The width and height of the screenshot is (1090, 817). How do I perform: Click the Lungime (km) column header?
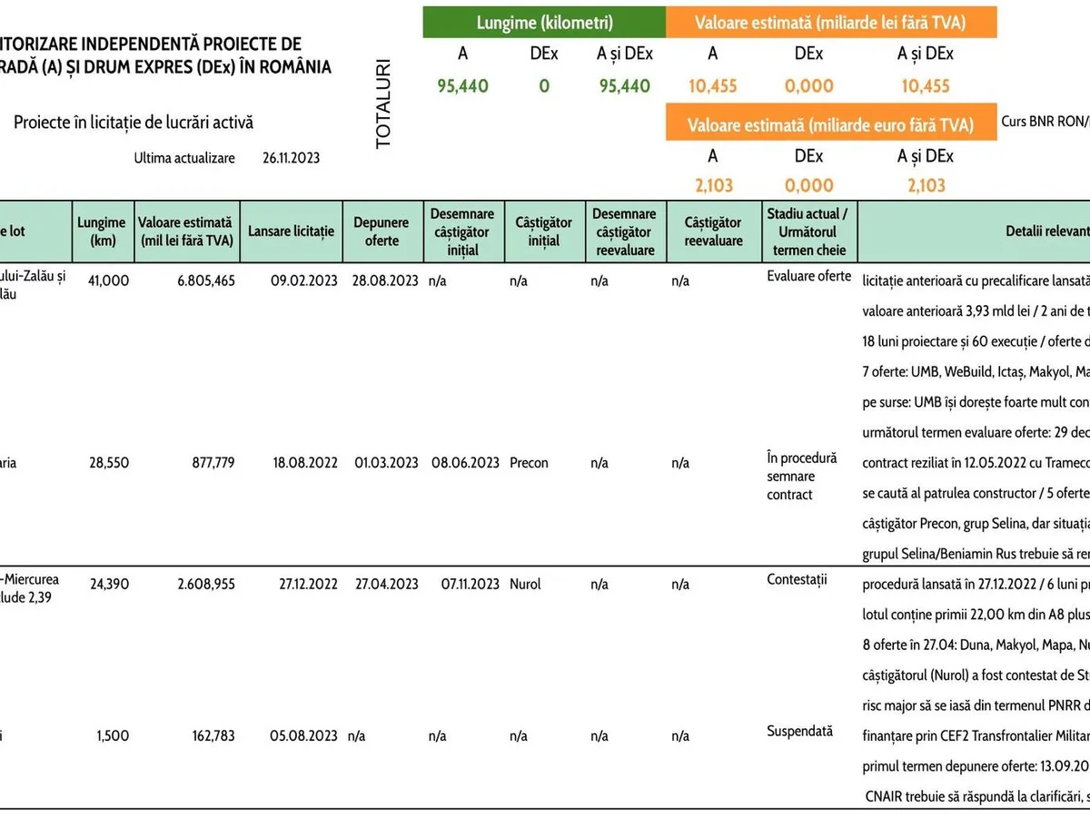click(102, 231)
